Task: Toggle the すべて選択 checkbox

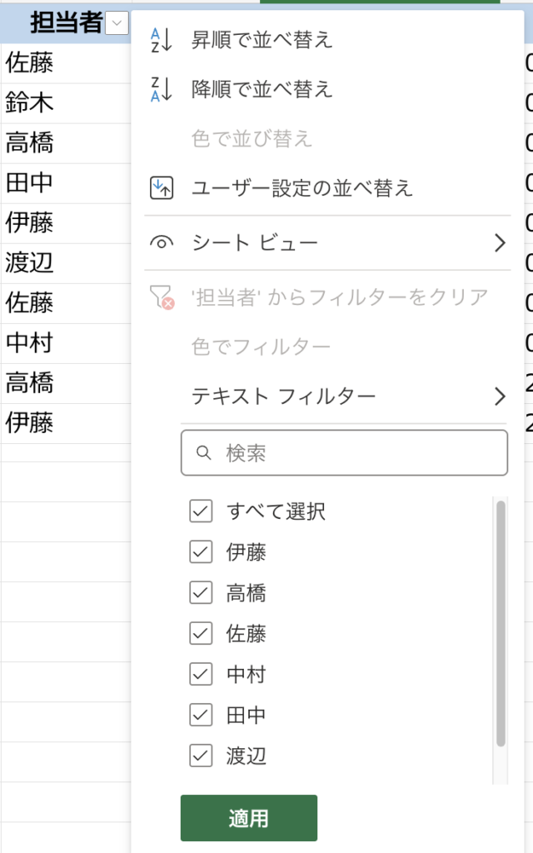Action: tap(201, 511)
